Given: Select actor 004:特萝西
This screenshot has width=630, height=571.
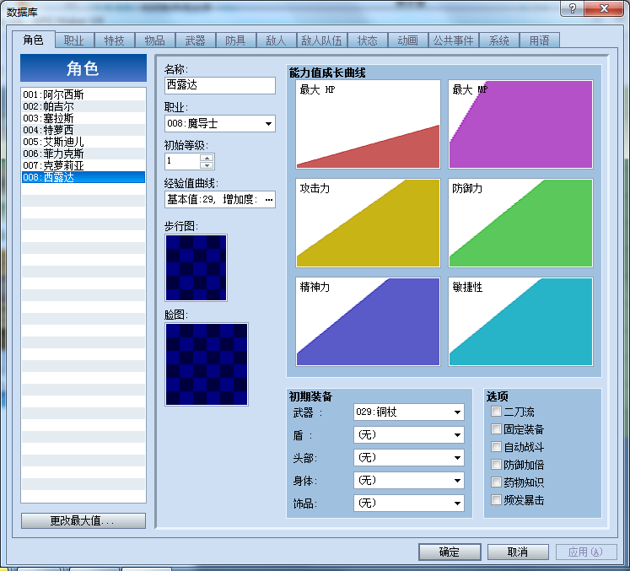Looking at the screenshot, I should coord(83,130).
